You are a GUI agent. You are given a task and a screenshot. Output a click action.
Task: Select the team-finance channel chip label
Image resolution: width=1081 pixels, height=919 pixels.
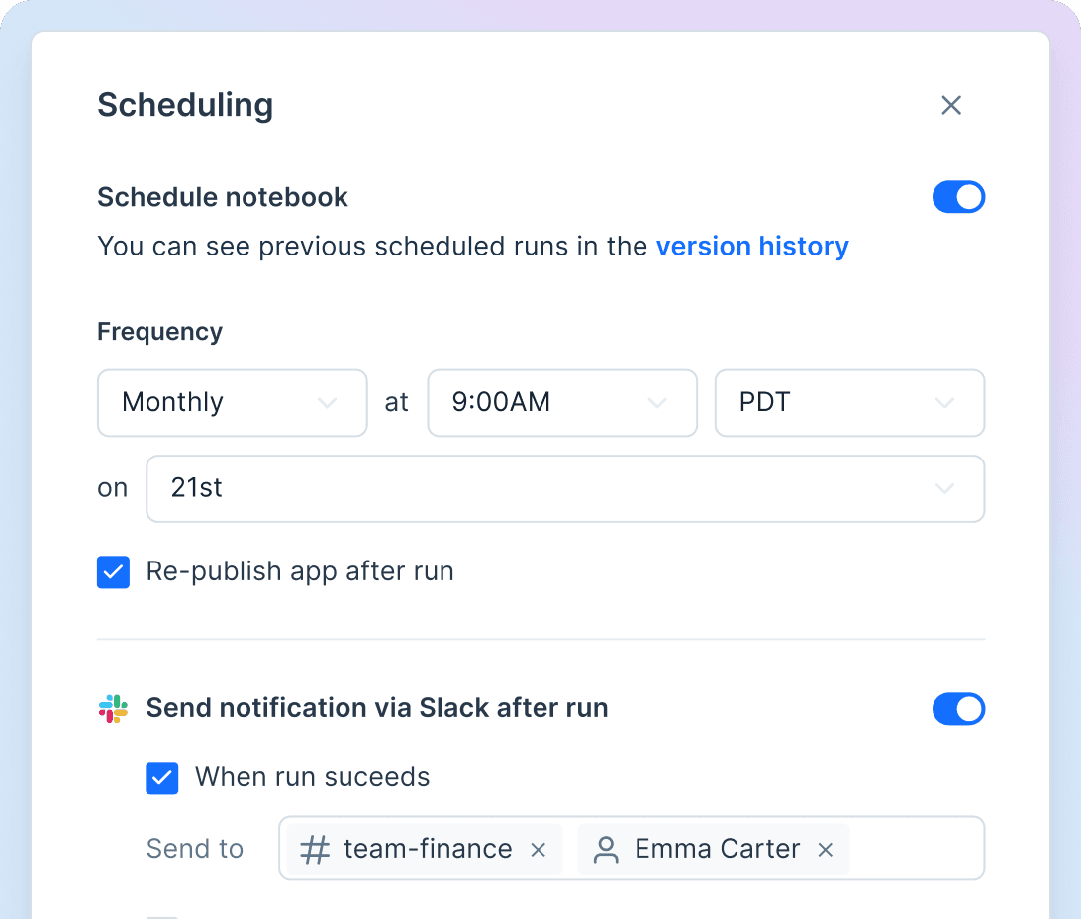[x=428, y=849]
